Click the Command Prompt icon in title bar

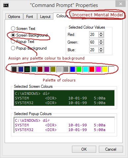[x=6, y=5]
